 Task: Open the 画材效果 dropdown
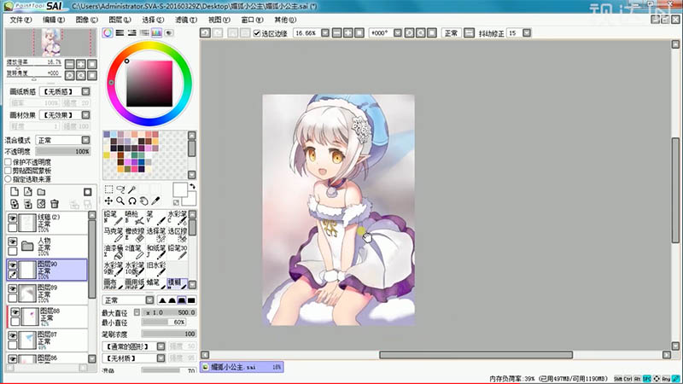pyautogui.click(x=86, y=115)
